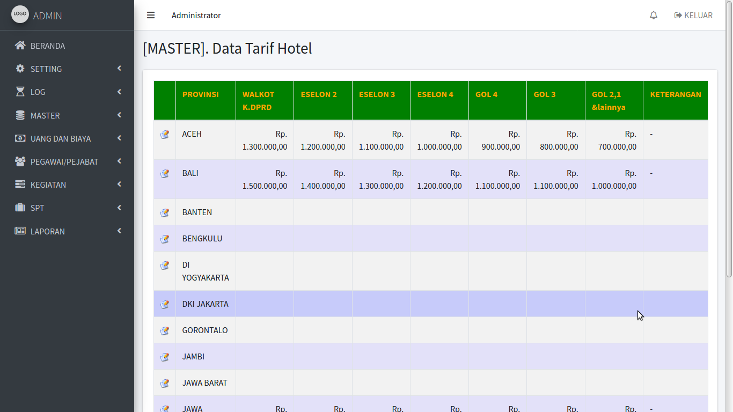The height and width of the screenshot is (412, 733).
Task: Open the UANG DAN BIAYA menu label
Action: point(61,138)
